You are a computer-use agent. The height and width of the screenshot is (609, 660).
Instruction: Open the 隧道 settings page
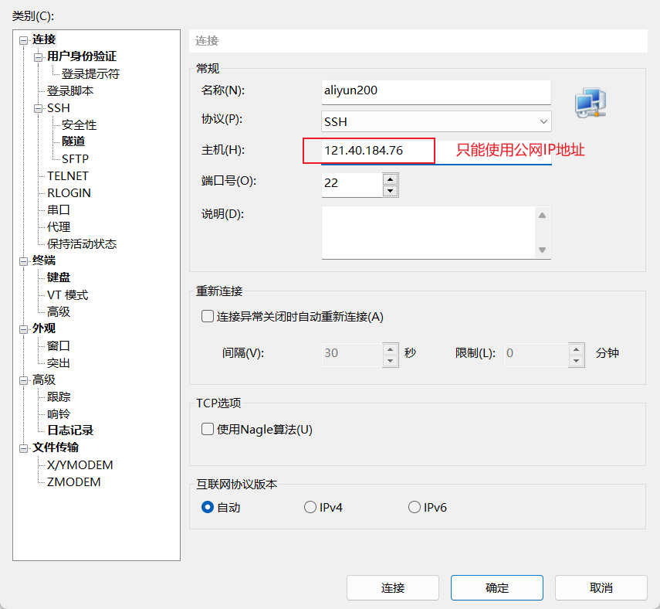coord(73,141)
